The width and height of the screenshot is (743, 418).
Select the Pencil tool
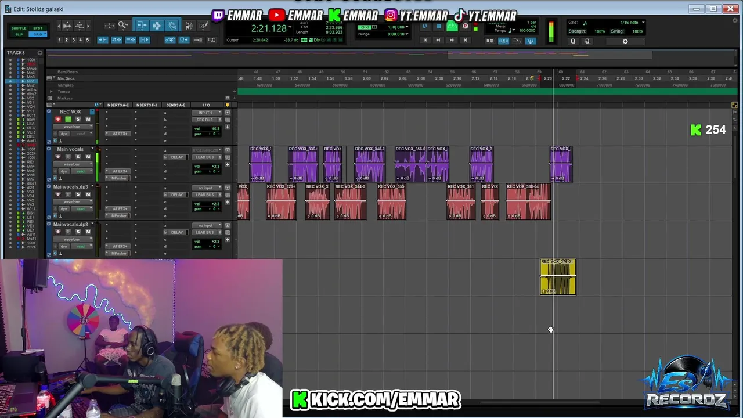click(203, 26)
